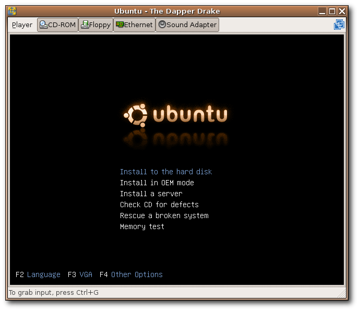This screenshot has height=311, width=359.
Task: Click F4 Other Options
Action: [131, 274]
